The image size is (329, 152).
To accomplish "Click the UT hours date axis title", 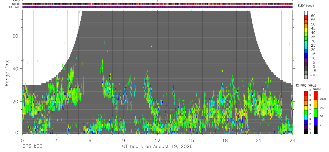I will coord(157,147).
